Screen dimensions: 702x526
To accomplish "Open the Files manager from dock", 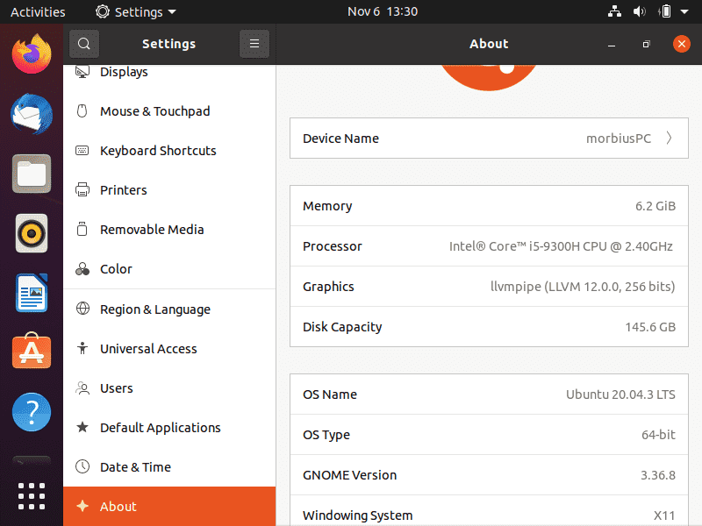I will pyautogui.click(x=32, y=174).
